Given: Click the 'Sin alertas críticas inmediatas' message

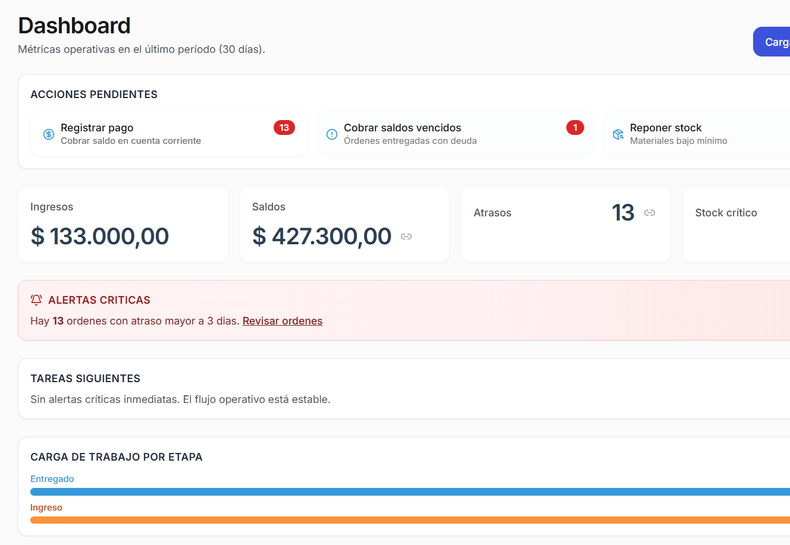Looking at the screenshot, I should pos(180,399).
